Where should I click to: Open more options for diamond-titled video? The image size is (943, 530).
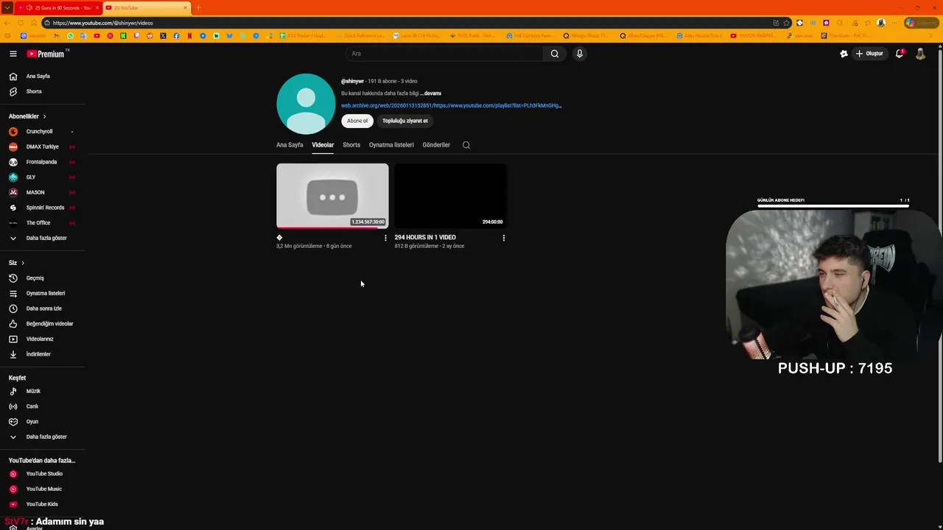pos(385,238)
